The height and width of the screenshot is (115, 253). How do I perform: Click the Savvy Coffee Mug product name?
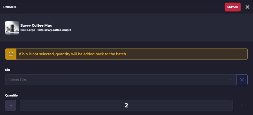click(36, 25)
